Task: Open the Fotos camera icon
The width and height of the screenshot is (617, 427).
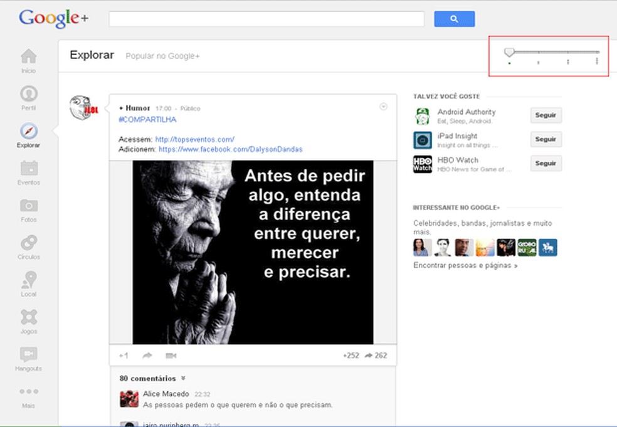Action: coord(29,206)
